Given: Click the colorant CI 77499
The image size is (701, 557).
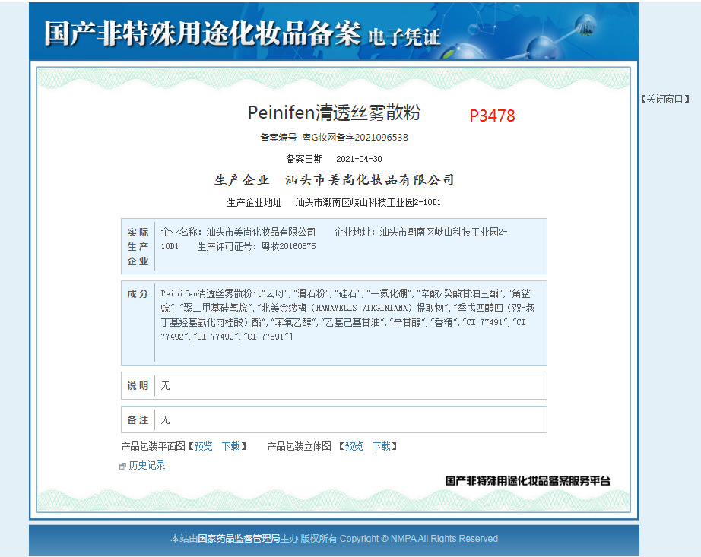Looking at the screenshot, I should tap(215, 337).
